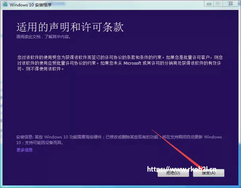Click the license paragraph mentioning Microsoft
The image size is (241, 188).
120,63
